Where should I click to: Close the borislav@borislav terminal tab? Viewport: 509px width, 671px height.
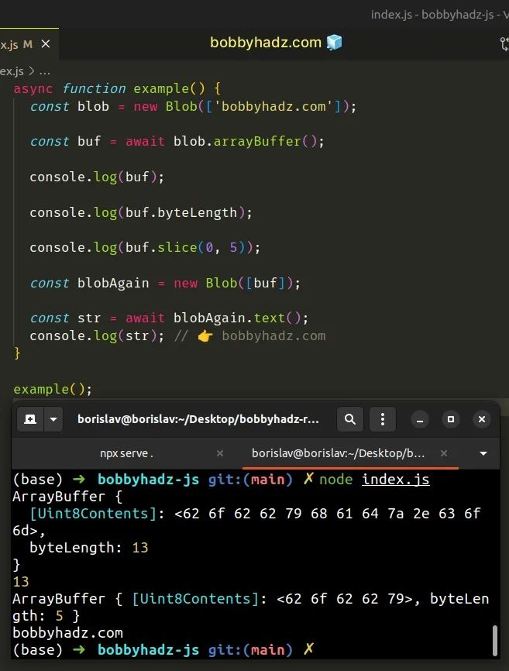(x=444, y=453)
